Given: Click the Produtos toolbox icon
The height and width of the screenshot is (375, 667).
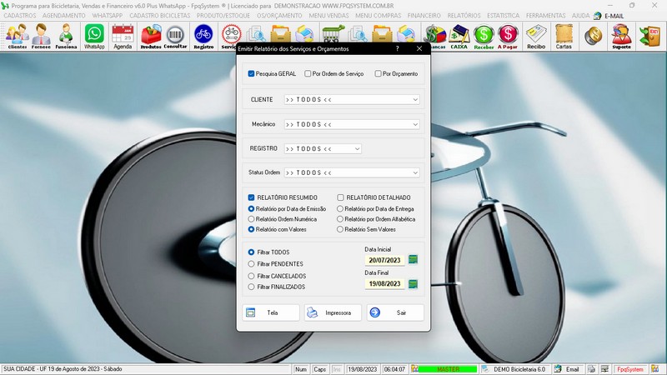Looking at the screenshot, I should [x=151, y=36].
